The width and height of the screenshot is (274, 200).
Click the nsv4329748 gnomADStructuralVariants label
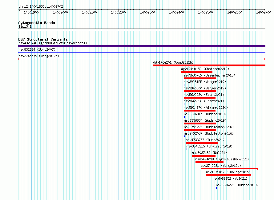tap(53, 43)
